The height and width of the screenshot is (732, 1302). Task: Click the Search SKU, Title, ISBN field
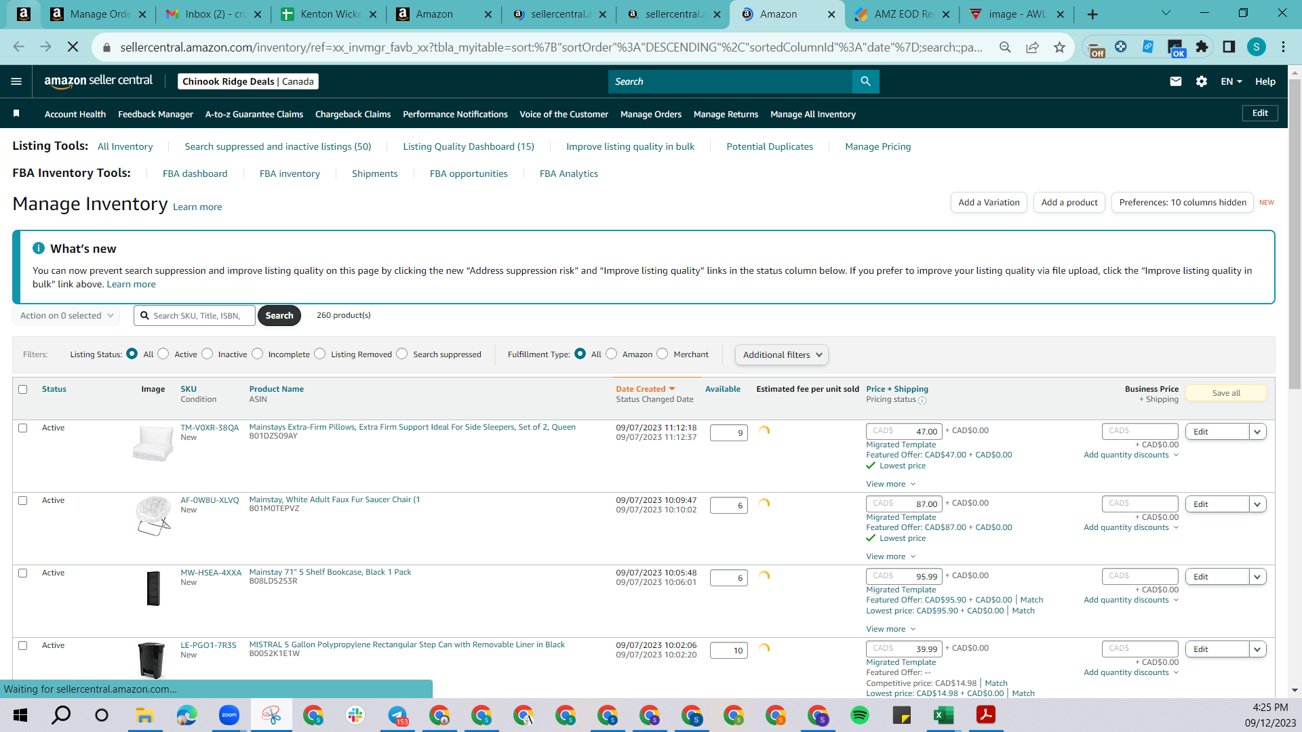195,316
